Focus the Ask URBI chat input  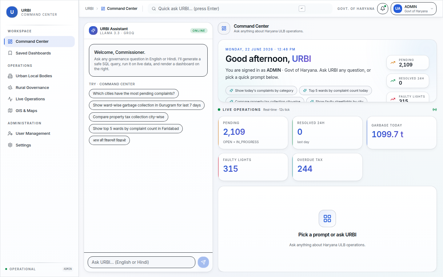tap(142, 262)
